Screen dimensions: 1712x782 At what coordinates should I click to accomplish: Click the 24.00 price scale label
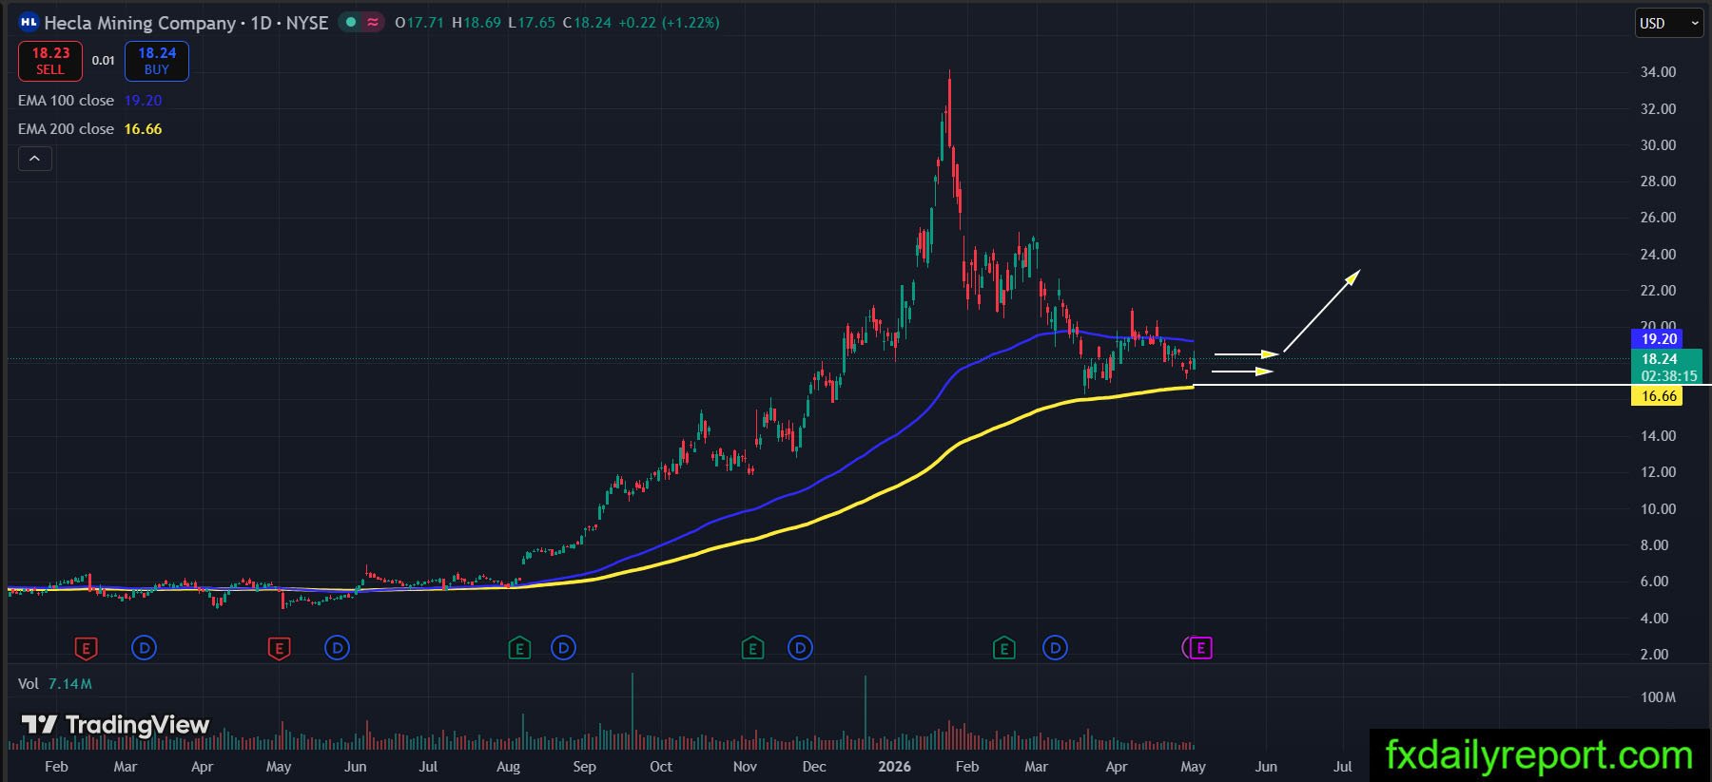[x=1658, y=255]
